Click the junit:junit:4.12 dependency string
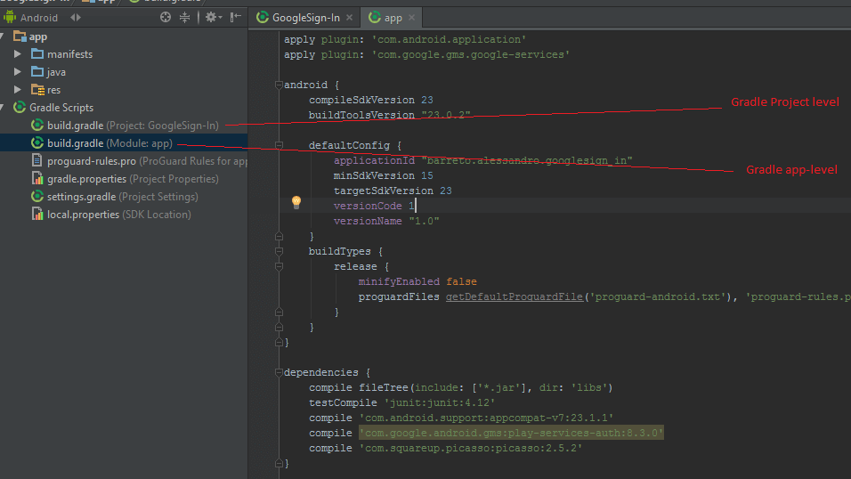 click(440, 403)
